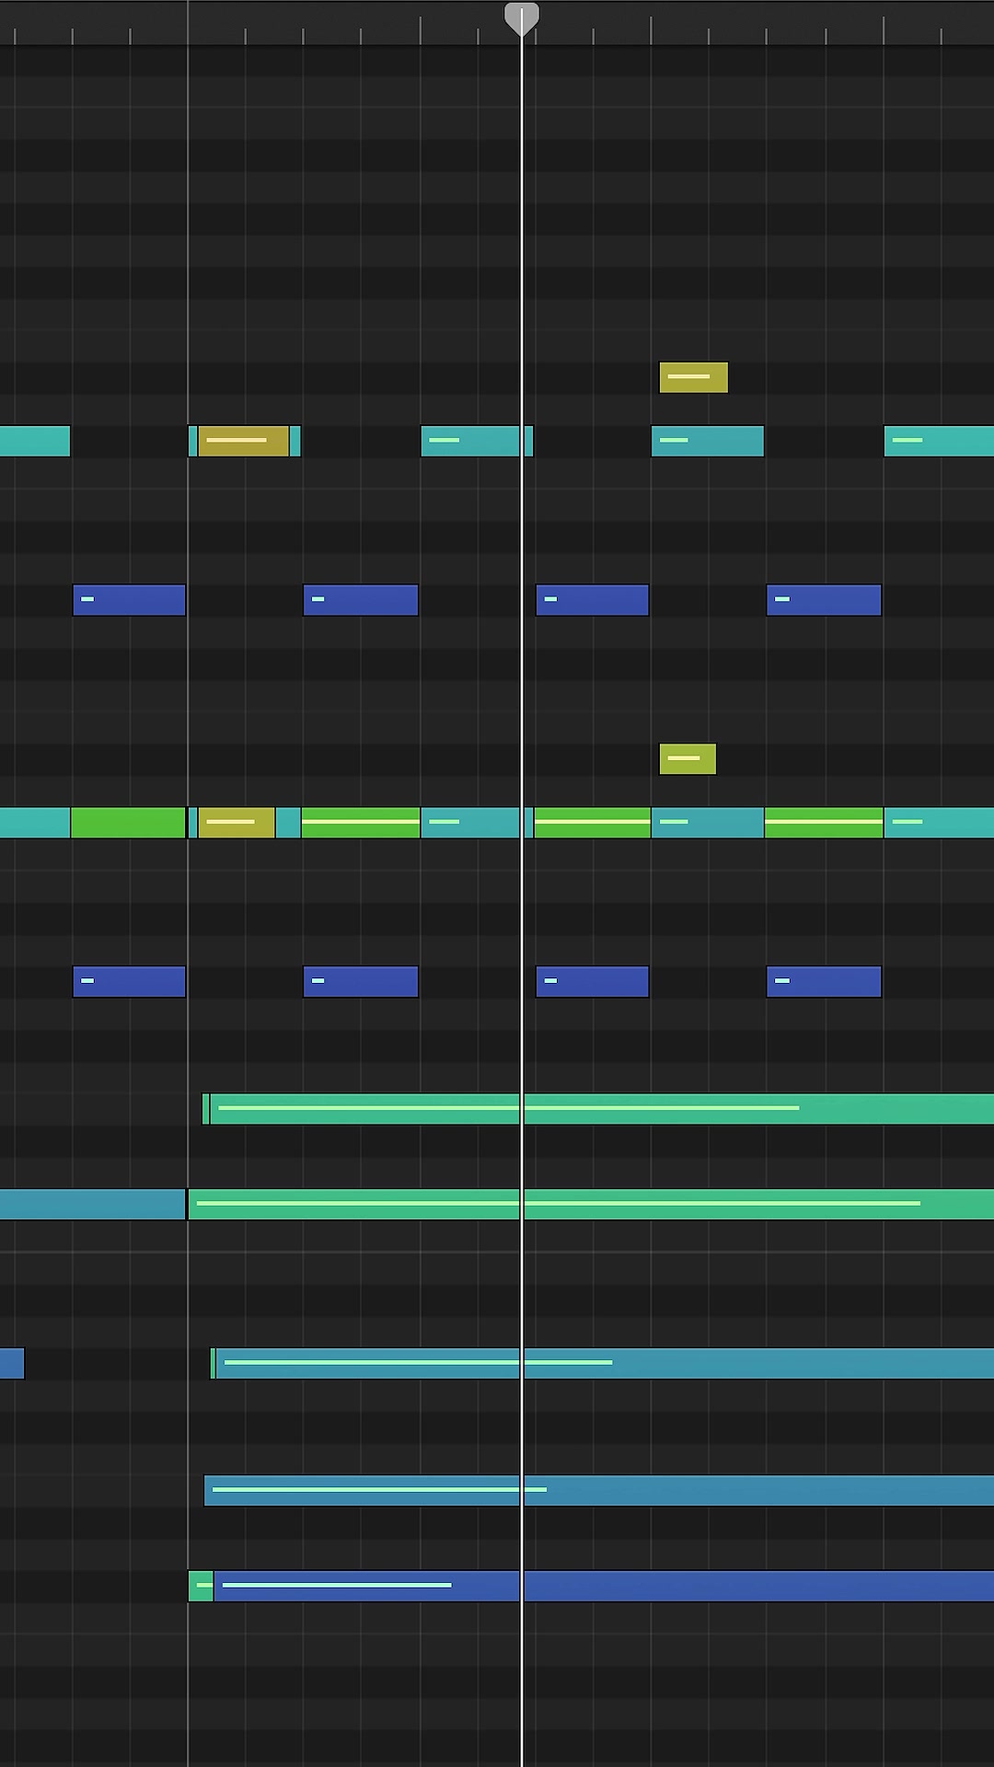Select the first bright green note in the green-teal row
This screenshot has width=994, height=1767.
pyautogui.click(x=128, y=823)
